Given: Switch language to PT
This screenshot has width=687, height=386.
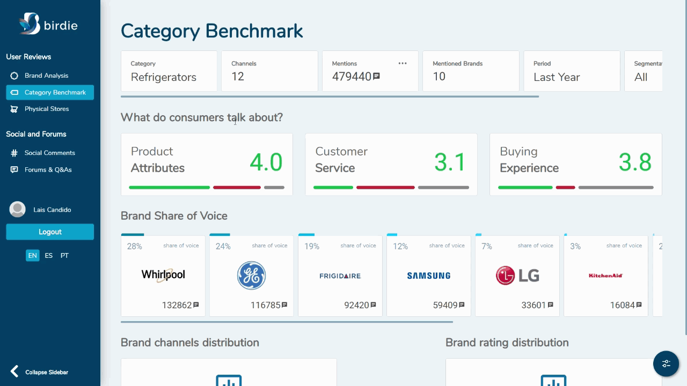Looking at the screenshot, I should click(x=64, y=256).
